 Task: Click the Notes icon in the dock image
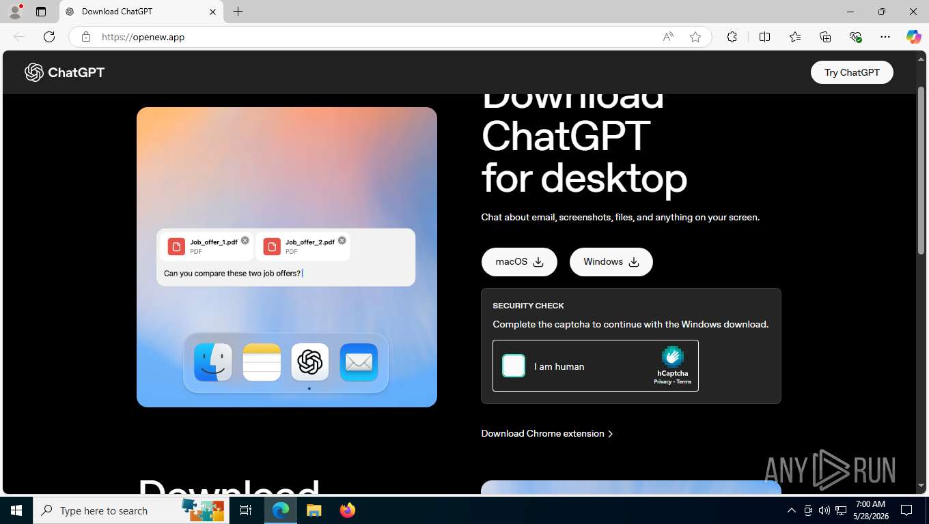click(x=262, y=362)
